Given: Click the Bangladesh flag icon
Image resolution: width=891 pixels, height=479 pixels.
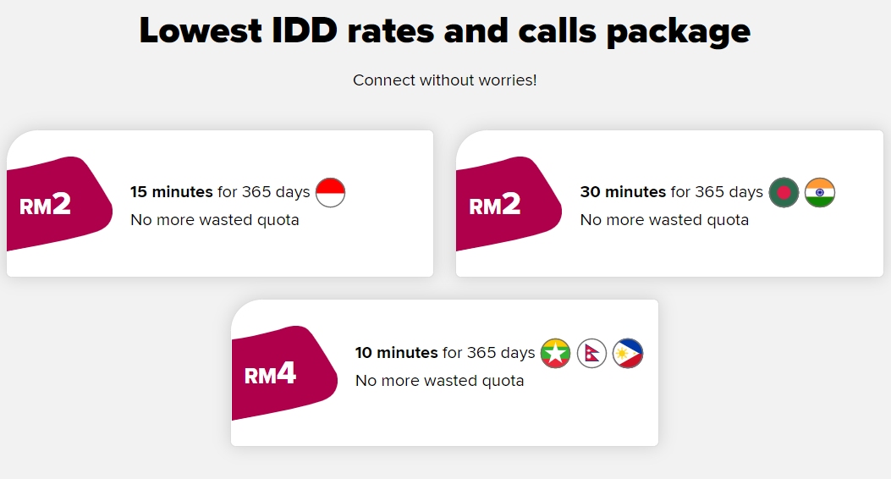Looking at the screenshot, I should pyautogui.click(x=784, y=192).
